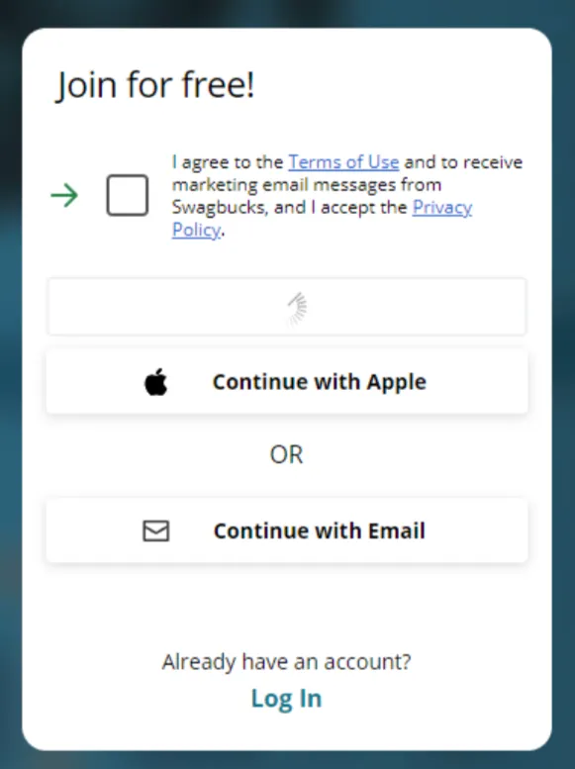The width and height of the screenshot is (575, 769).
Task: Click the 'Policy' link text on the last line
Action: [x=196, y=230]
